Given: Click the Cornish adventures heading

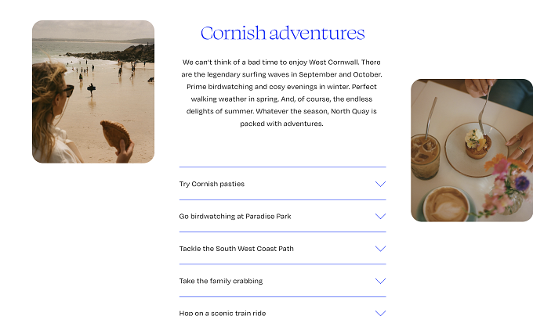Looking at the screenshot, I should pos(282,33).
